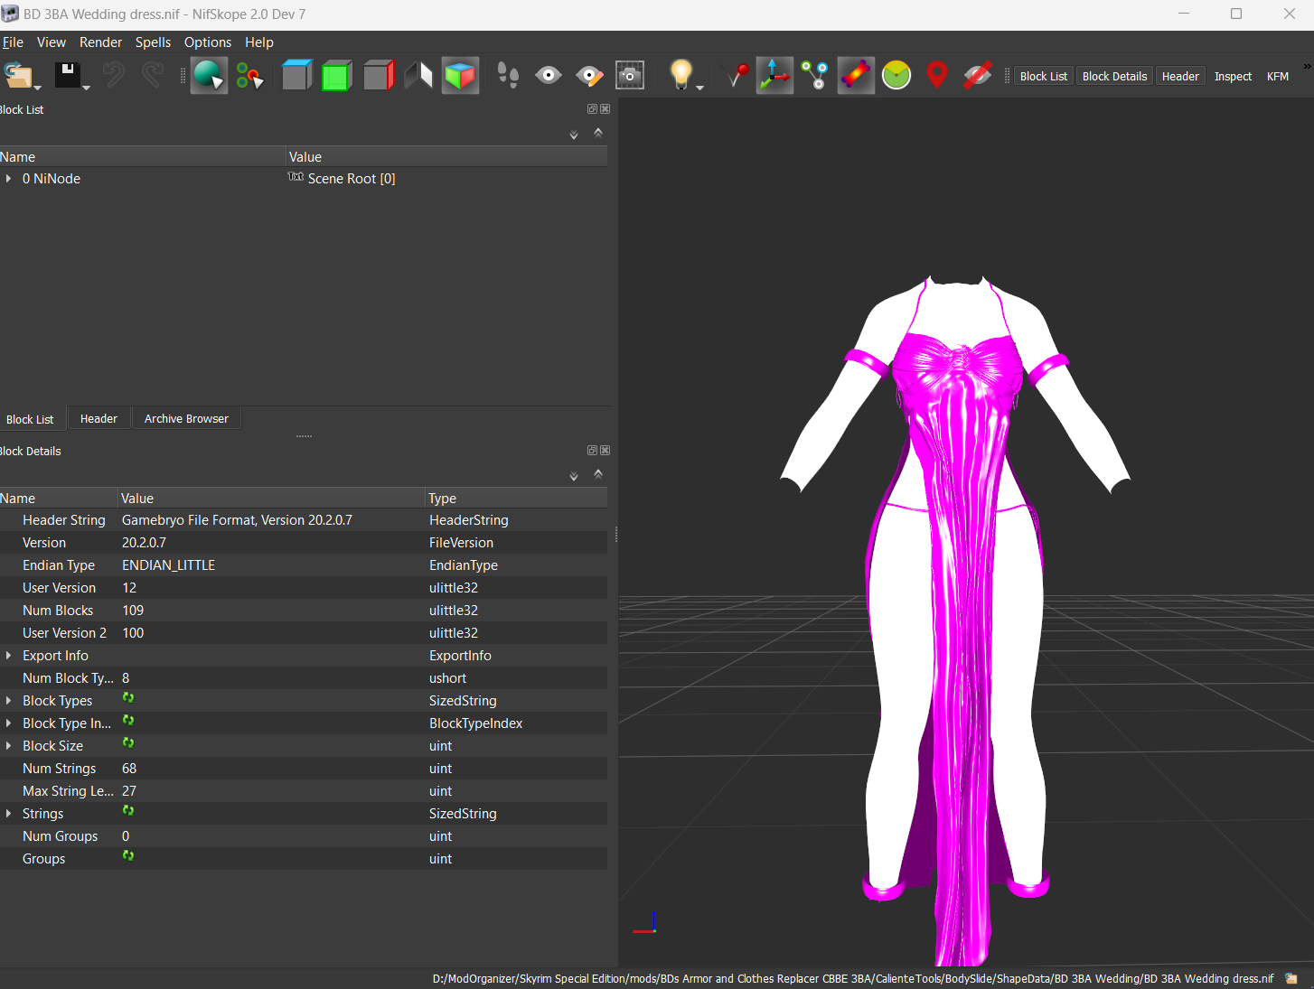Select the Num Blocks value 109

(133, 611)
